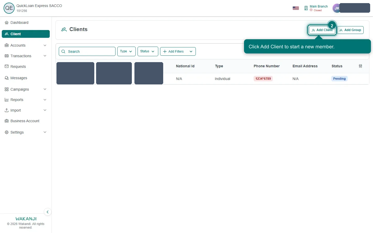
Task: Select the Client menu item
Action: click(x=26, y=34)
